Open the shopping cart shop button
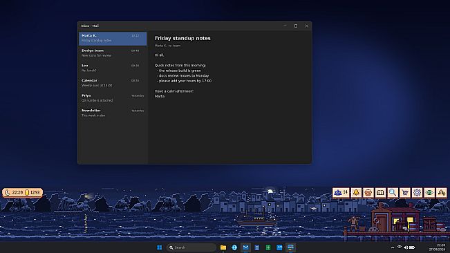Screen dimensions: 450x253 point(405,192)
